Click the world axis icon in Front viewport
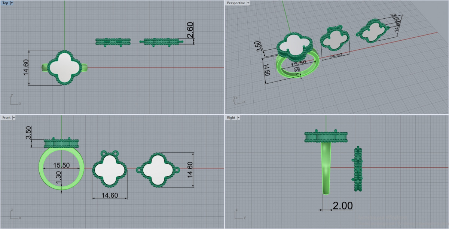This screenshot has height=229, width=449. point(15,214)
